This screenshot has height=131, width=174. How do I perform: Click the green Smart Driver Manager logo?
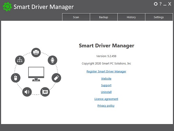click(x=7, y=7)
